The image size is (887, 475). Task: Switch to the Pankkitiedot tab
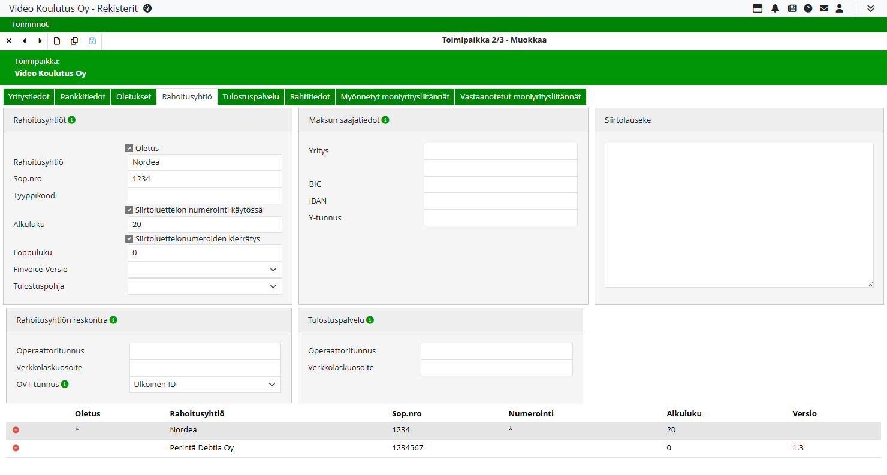coord(83,96)
